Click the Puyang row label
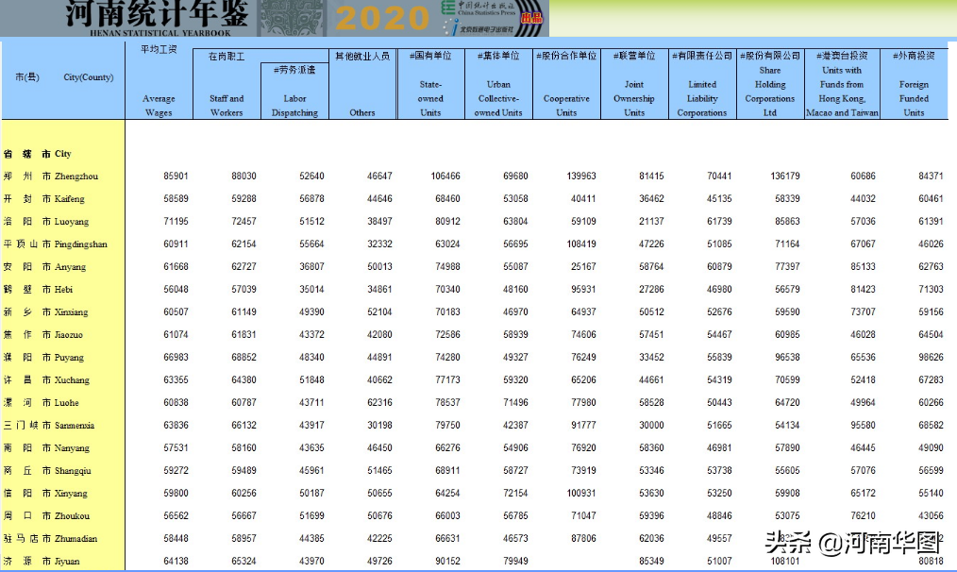The height and width of the screenshot is (572, 957). pyautogui.click(x=43, y=357)
